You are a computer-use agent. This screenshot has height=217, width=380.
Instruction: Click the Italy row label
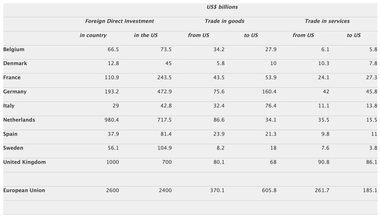point(9,106)
